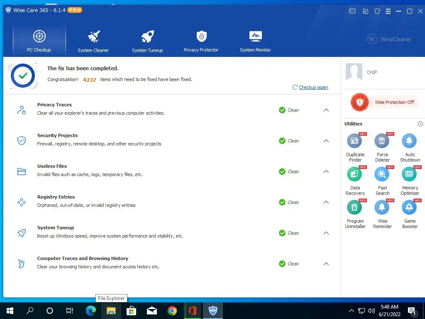Collapse the Registry Entries section chevron

click(x=326, y=202)
